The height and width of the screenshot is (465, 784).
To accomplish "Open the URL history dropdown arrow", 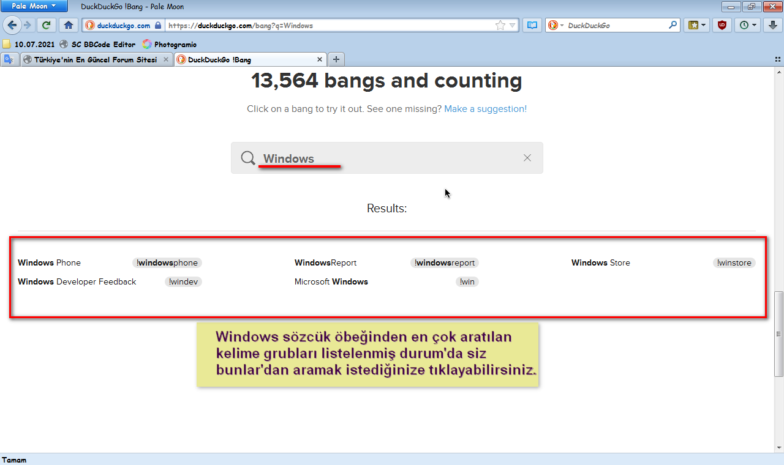I will point(513,25).
